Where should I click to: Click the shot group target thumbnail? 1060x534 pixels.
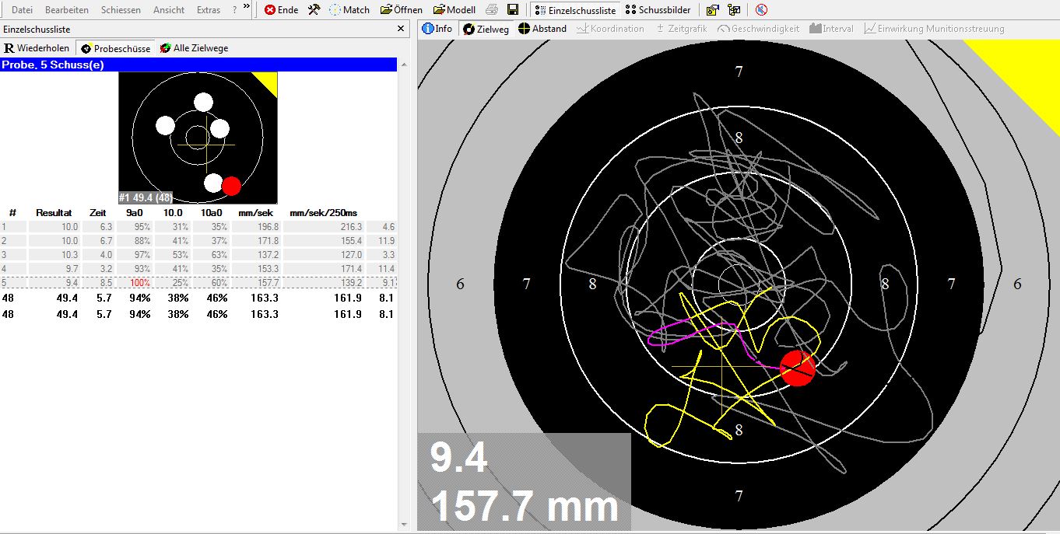tap(198, 138)
